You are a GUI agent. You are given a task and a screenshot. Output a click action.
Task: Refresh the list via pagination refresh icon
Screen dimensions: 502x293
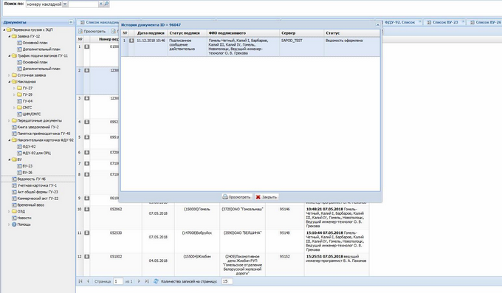(156, 281)
